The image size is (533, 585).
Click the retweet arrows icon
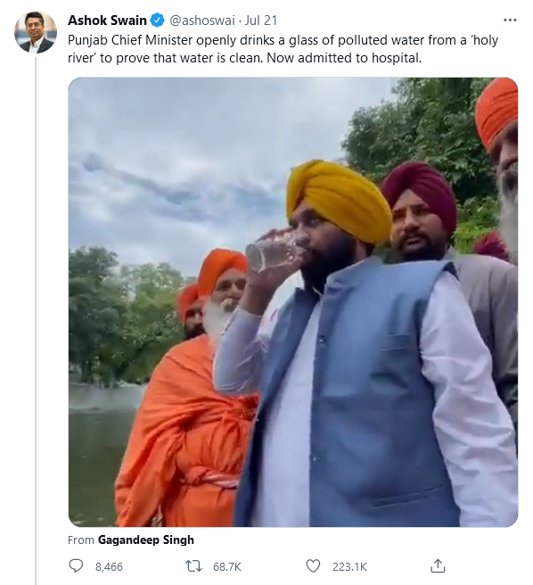click(x=194, y=566)
